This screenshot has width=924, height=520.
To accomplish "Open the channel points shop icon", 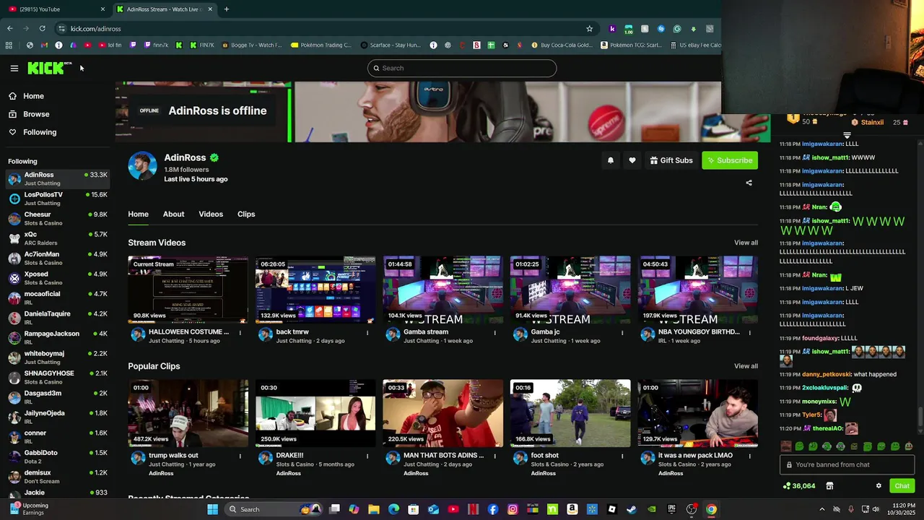I will point(829,486).
